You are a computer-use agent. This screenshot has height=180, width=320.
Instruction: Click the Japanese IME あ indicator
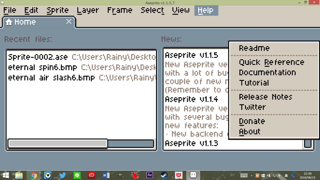click(x=286, y=175)
